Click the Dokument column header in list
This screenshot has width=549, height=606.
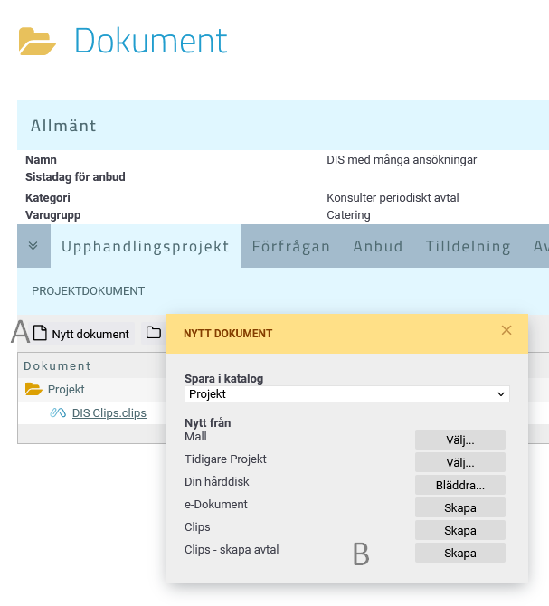click(x=57, y=365)
